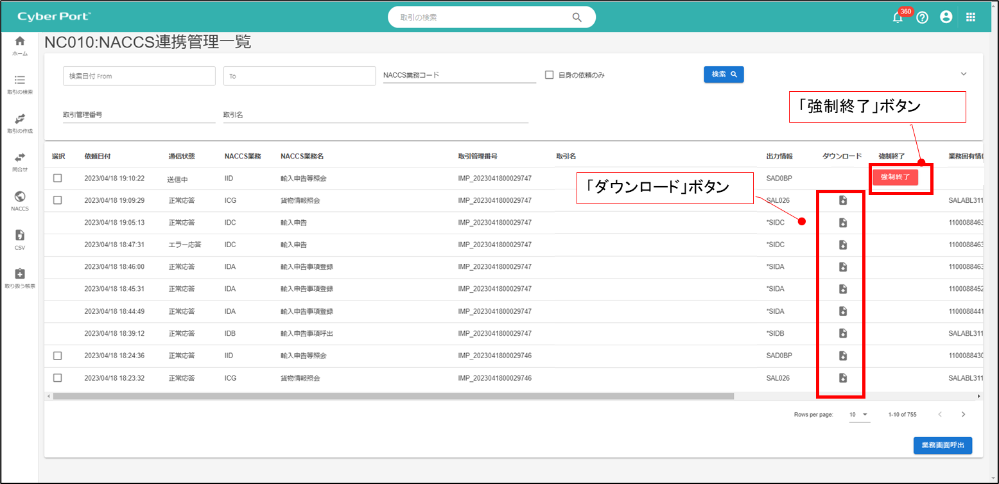Go to next page of results
The height and width of the screenshot is (484, 999).
tap(963, 415)
